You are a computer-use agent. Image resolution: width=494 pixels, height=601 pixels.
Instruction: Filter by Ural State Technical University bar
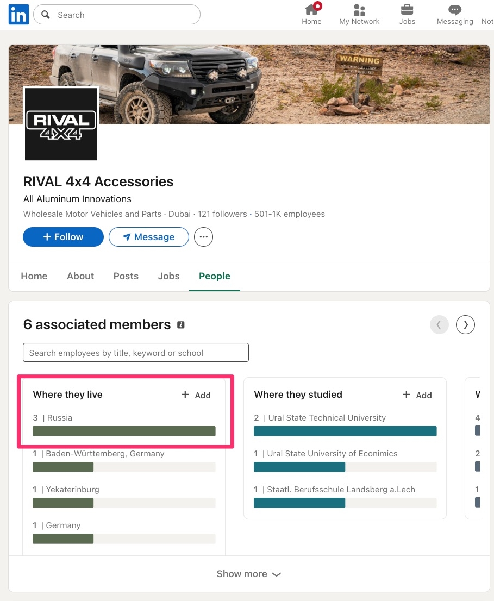coord(345,431)
